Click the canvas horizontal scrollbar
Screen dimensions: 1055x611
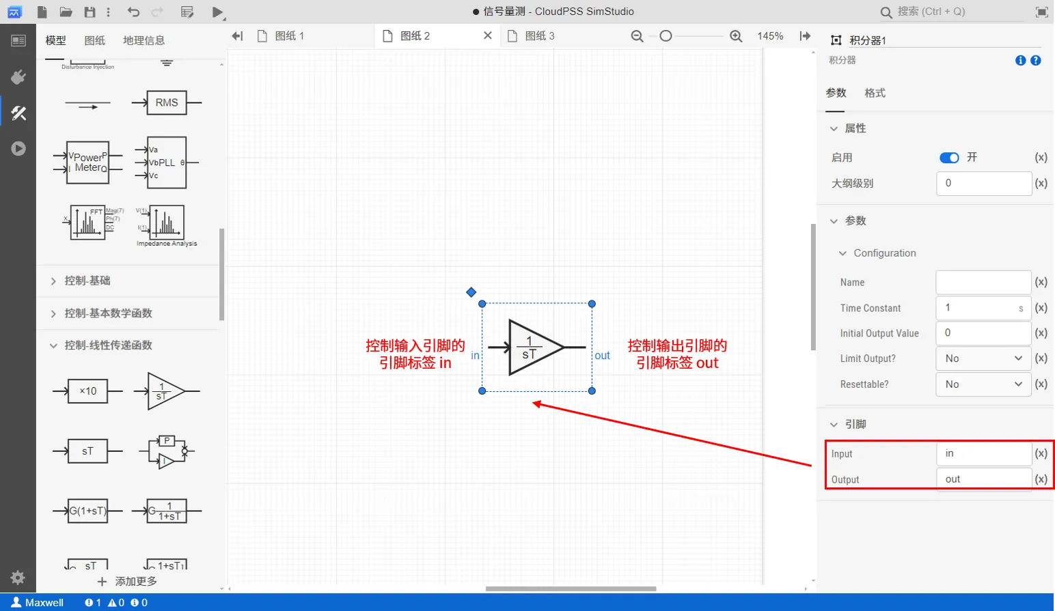[x=571, y=588]
